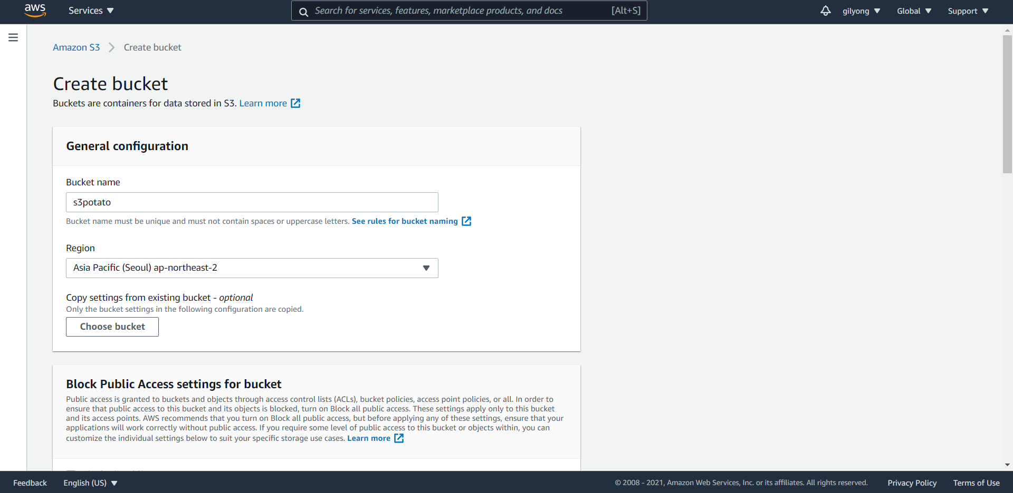Screen dimensions: 1013x493
Task: Open external link icon beside top Learn more
Action: tap(295, 103)
